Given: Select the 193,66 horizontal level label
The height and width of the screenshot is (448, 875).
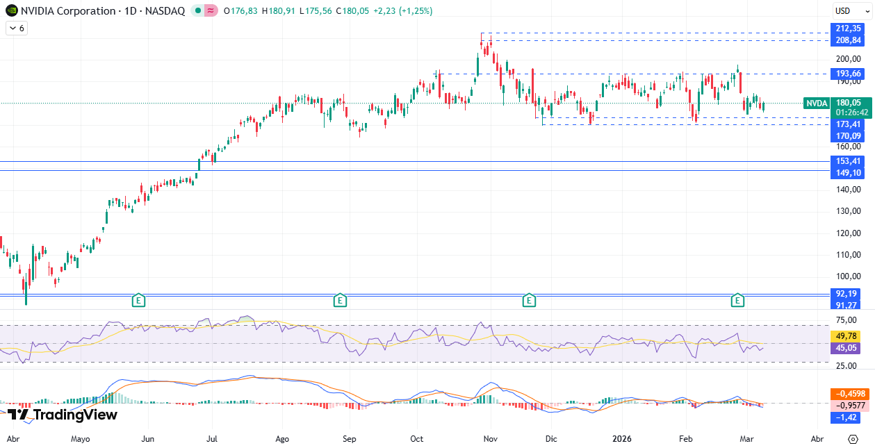Looking at the screenshot, I should 849,74.
